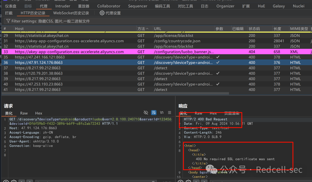Switch to the Intruder tab

(x=63, y=6)
